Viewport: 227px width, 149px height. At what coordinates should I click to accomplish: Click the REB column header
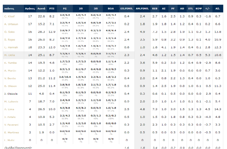click(155, 9)
